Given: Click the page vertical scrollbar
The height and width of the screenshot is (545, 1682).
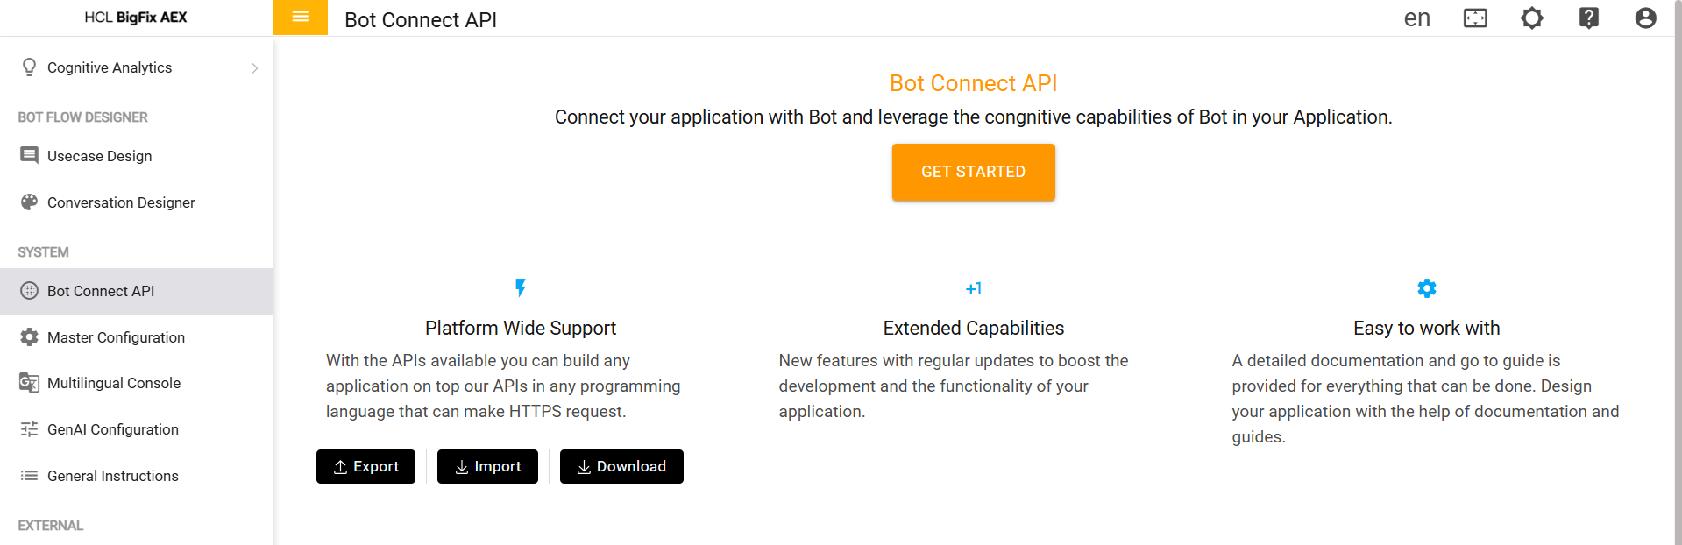Looking at the screenshot, I should tap(1677, 263).
